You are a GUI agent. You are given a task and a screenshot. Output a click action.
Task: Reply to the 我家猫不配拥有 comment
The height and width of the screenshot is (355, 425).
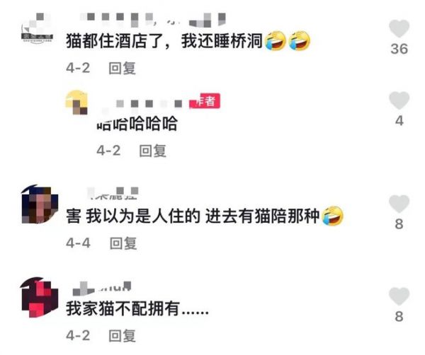point(122,335)
